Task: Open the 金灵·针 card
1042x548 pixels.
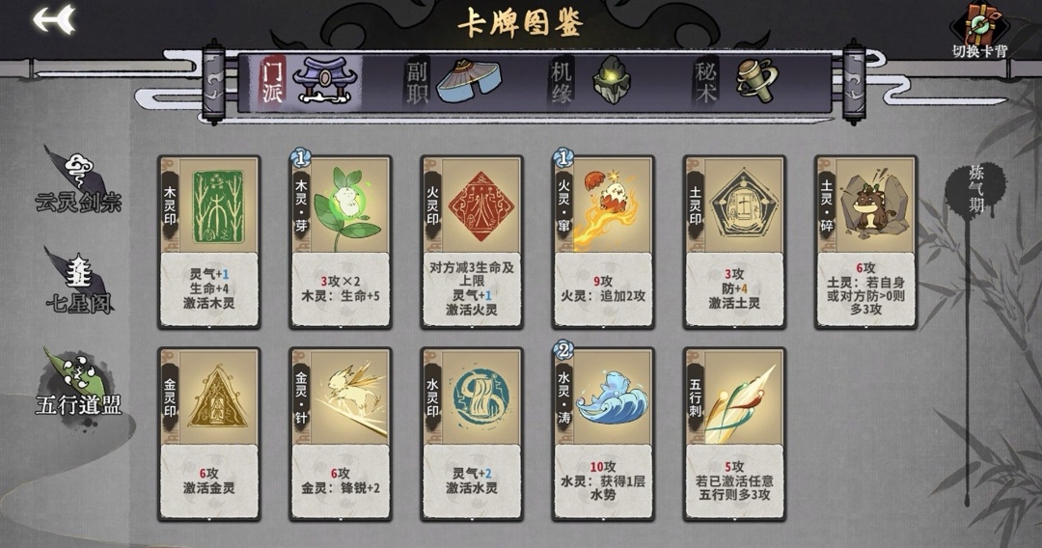Action: 341,434
